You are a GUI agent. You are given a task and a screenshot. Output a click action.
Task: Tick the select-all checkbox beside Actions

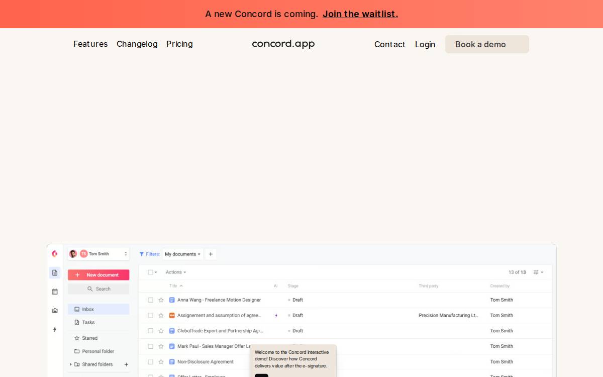[150, 272]
